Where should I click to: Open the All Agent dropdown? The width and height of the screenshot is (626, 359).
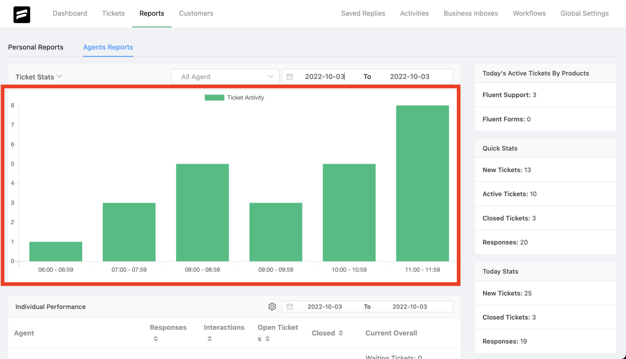(x=225, y=76)
